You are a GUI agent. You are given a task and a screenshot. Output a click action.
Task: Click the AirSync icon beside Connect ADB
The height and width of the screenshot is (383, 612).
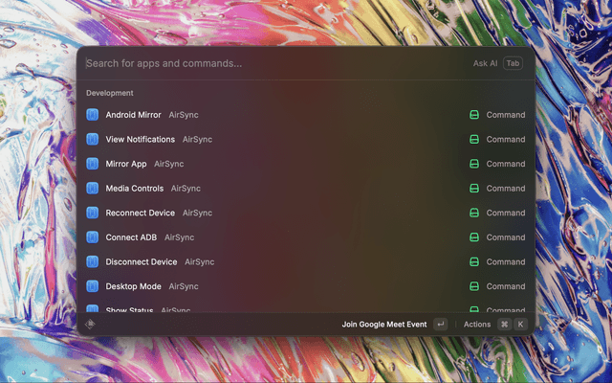[93, 237]
